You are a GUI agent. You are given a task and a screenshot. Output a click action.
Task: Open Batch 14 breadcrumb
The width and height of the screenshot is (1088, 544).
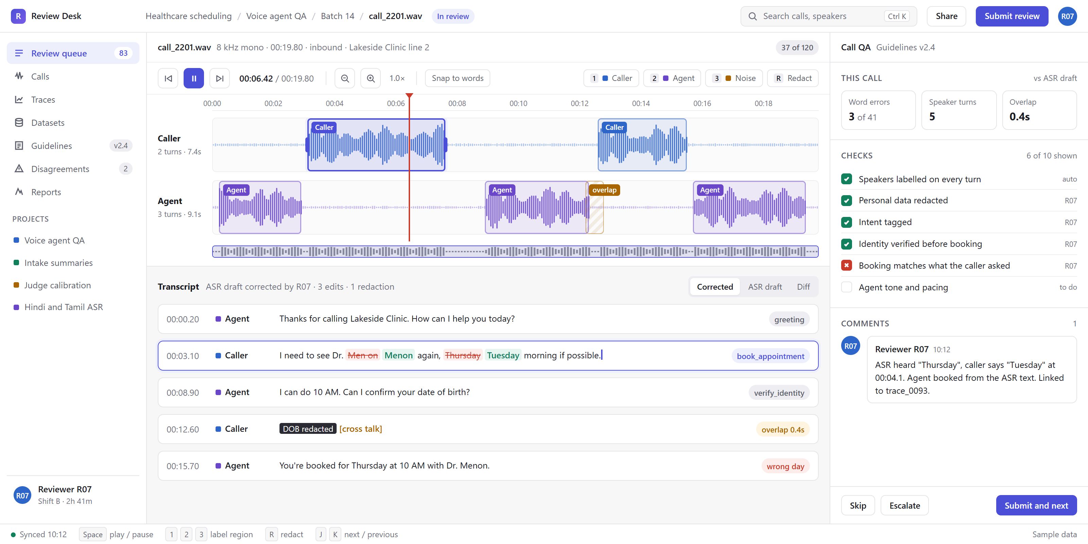click(338, 16)
